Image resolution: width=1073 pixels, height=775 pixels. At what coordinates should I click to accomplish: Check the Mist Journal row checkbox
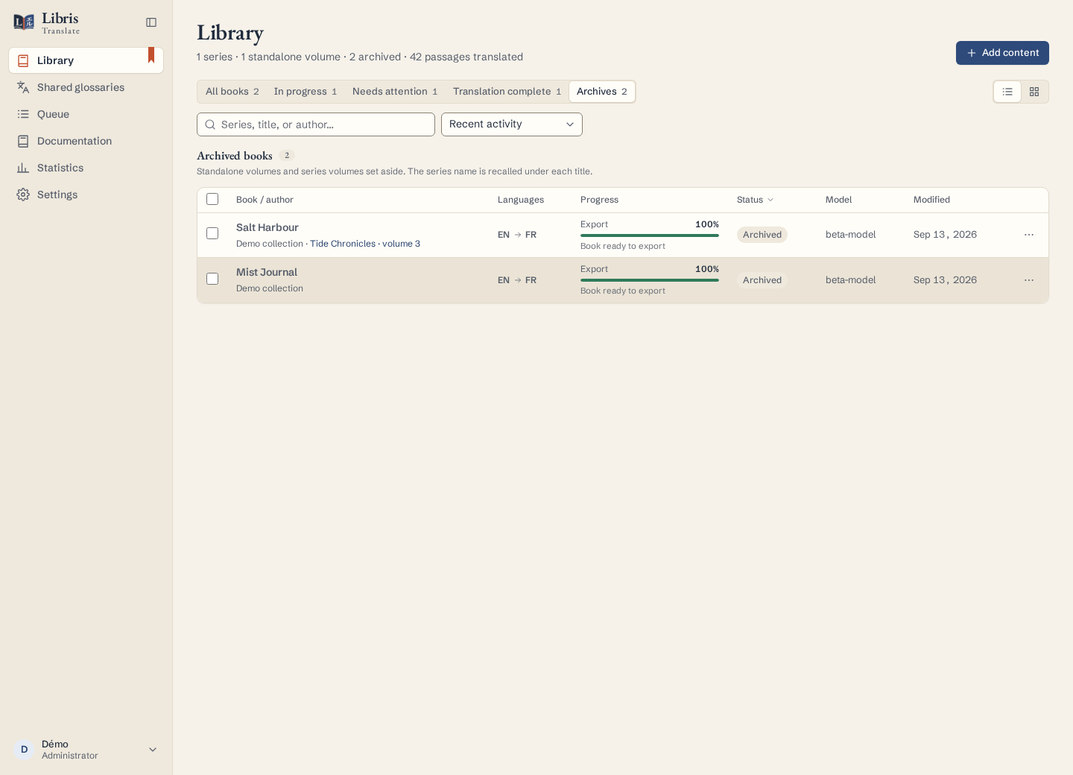[212, 279]
